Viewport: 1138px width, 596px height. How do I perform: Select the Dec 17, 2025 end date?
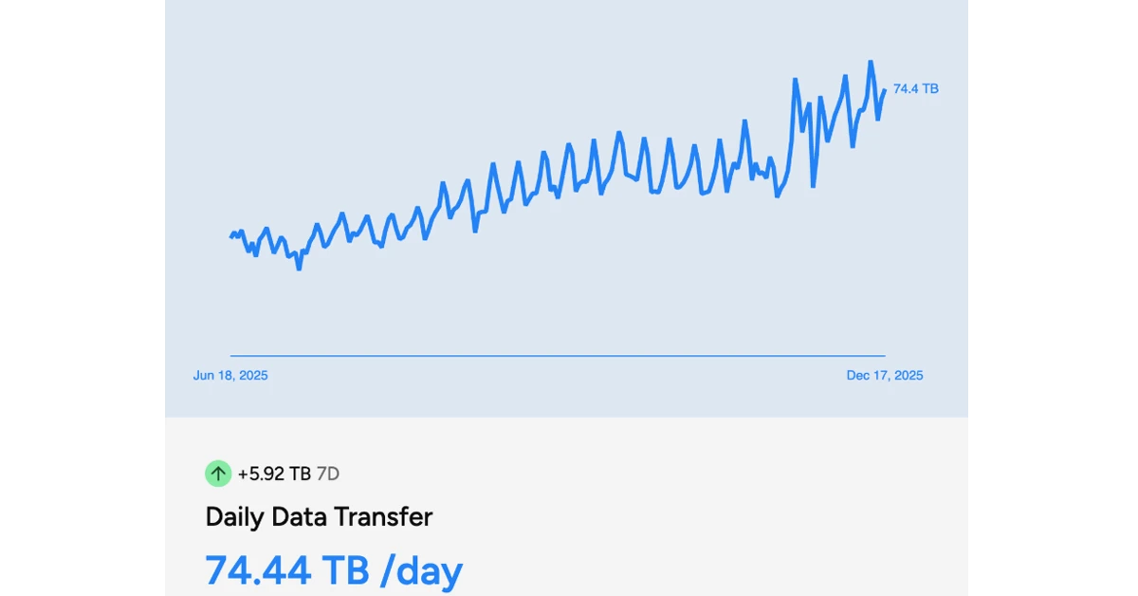point(884,376)
